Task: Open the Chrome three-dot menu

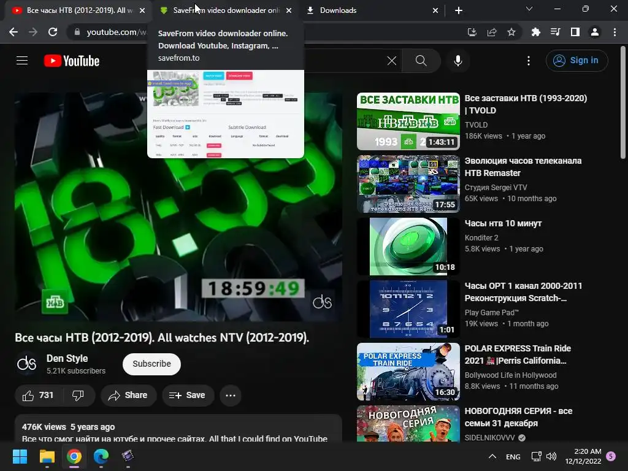Action: 615,32
